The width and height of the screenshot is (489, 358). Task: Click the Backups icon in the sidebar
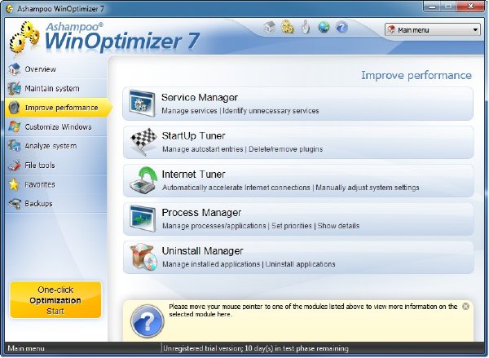pyautogui.click(x=15, y=204)
